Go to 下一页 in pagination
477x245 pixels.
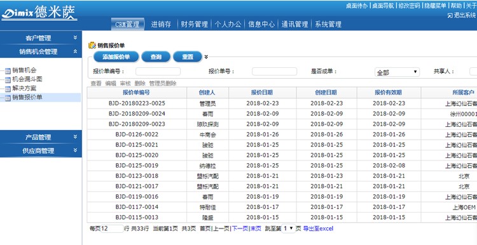pyautogui.click(x=240, y=228)
